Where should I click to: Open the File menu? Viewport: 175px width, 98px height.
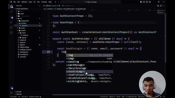pos(14,2)
